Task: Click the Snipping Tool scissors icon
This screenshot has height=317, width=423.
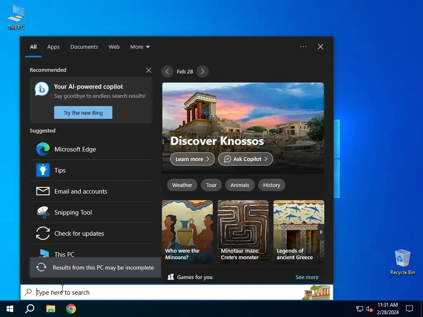Action: 43,212
